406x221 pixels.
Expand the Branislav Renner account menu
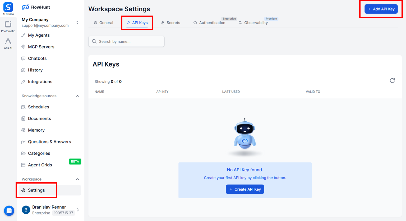point(77,210)
